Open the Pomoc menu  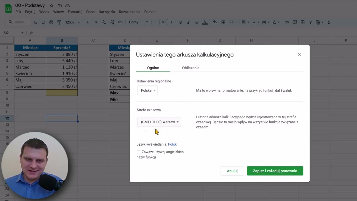click(x=150, y=12)
